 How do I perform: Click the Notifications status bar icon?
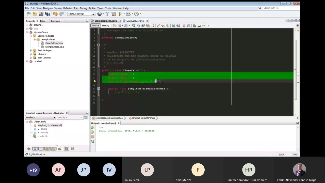pyautogui.click(x=31, y=154)
